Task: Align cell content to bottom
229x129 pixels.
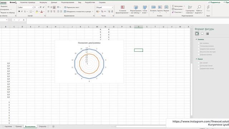Action: point(54,7)
